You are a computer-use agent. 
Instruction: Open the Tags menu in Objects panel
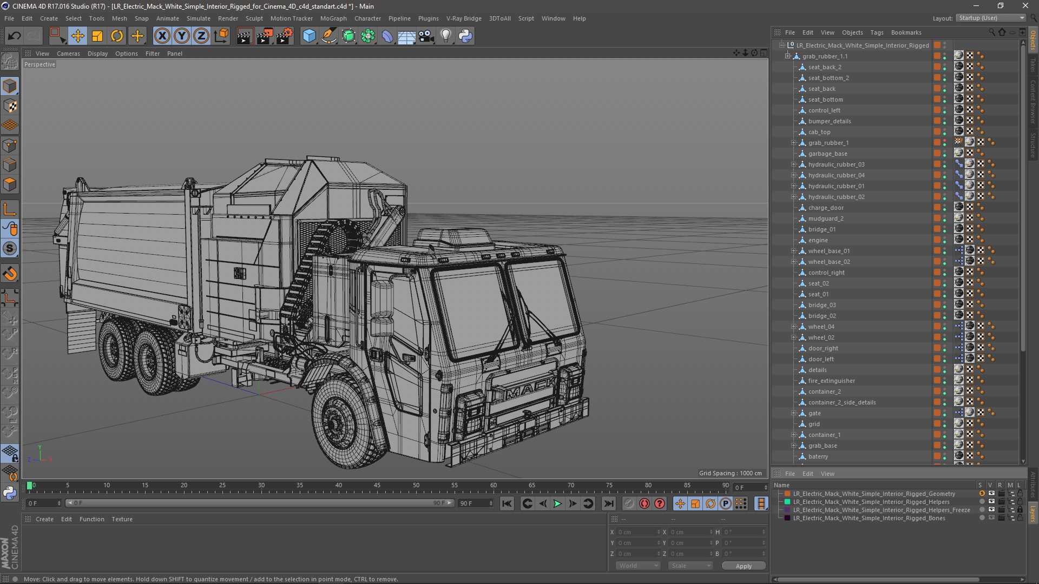click(877, 32)
